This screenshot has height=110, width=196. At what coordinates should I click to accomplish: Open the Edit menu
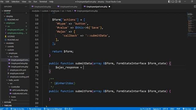7,2
